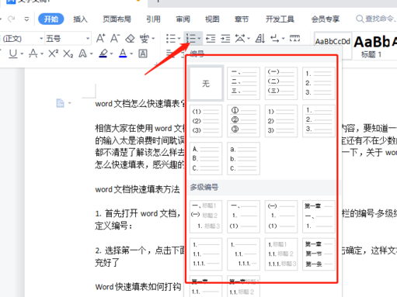
Task: Expand the 五号 font size dropdown
Action: click(x=88, y=39)
